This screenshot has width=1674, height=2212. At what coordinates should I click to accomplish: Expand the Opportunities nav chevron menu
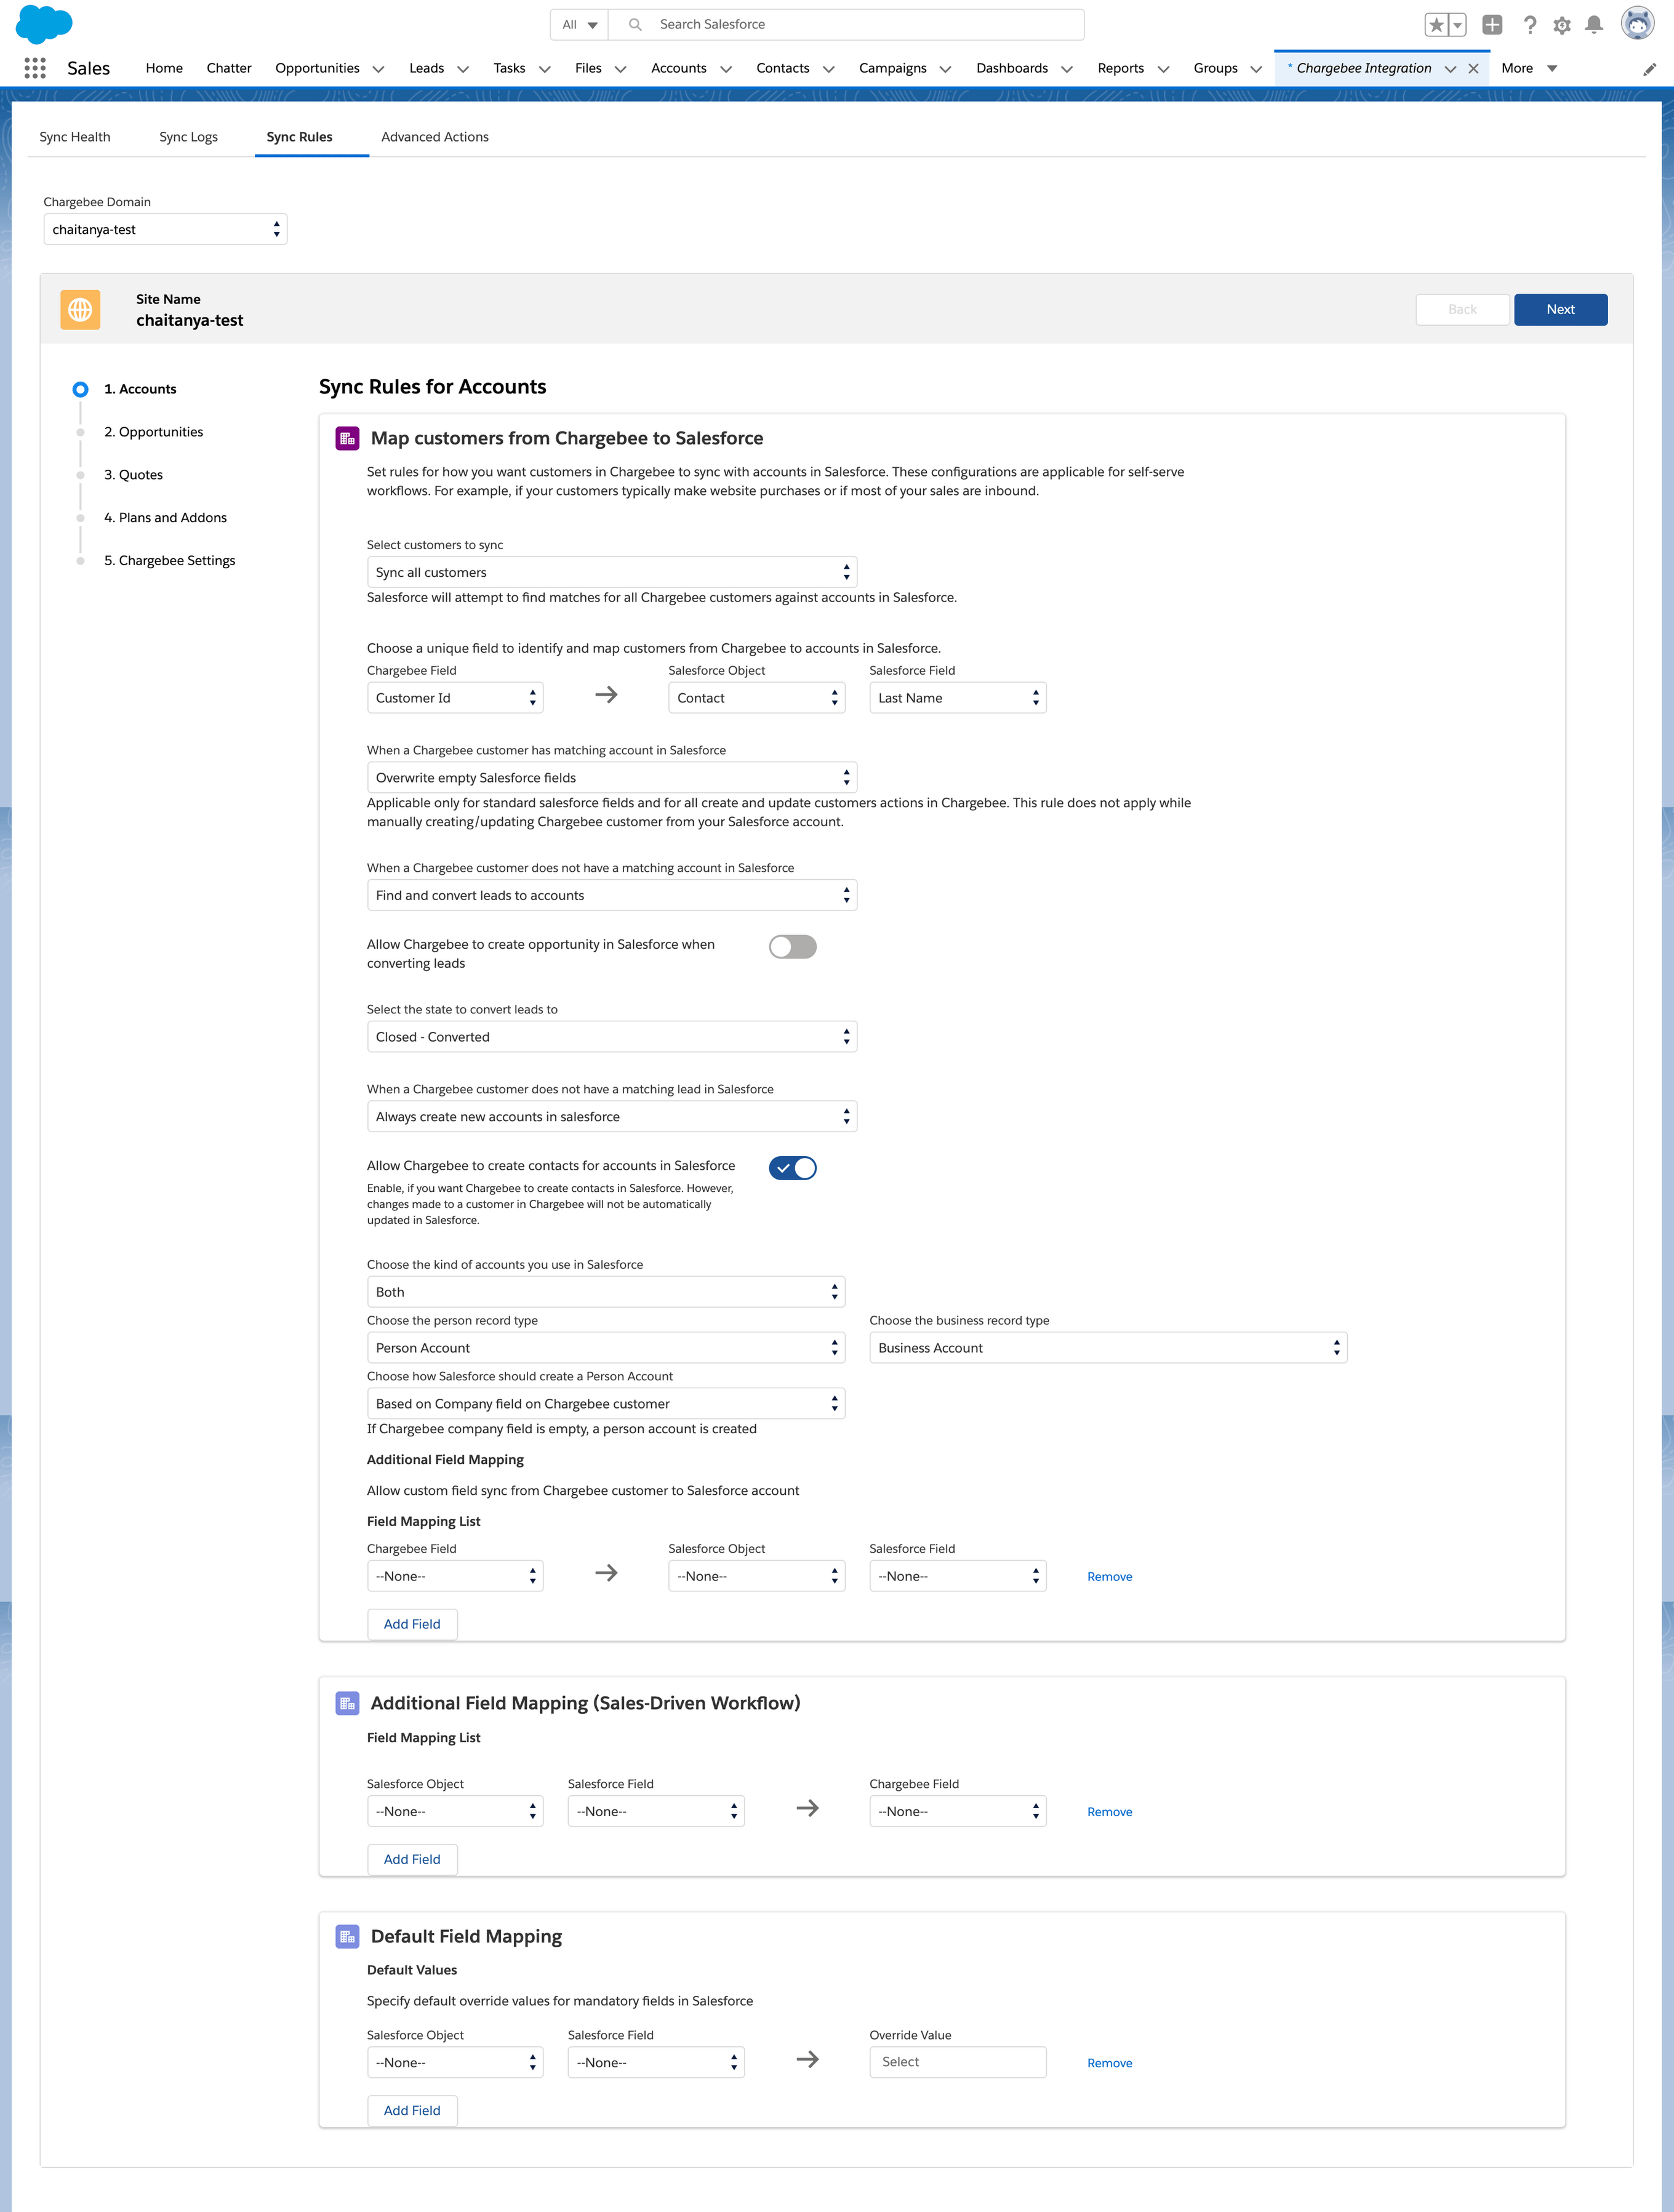(378, 69)
